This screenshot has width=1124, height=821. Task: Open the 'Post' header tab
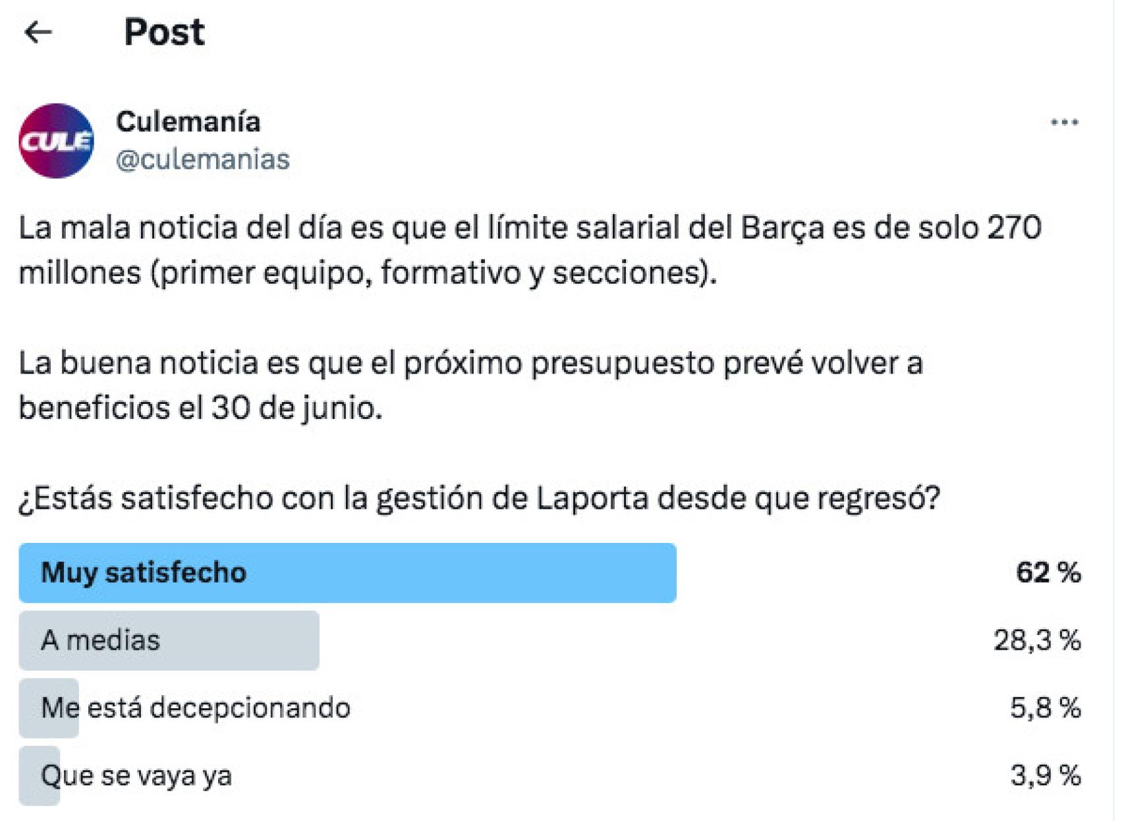pos(165,29)
